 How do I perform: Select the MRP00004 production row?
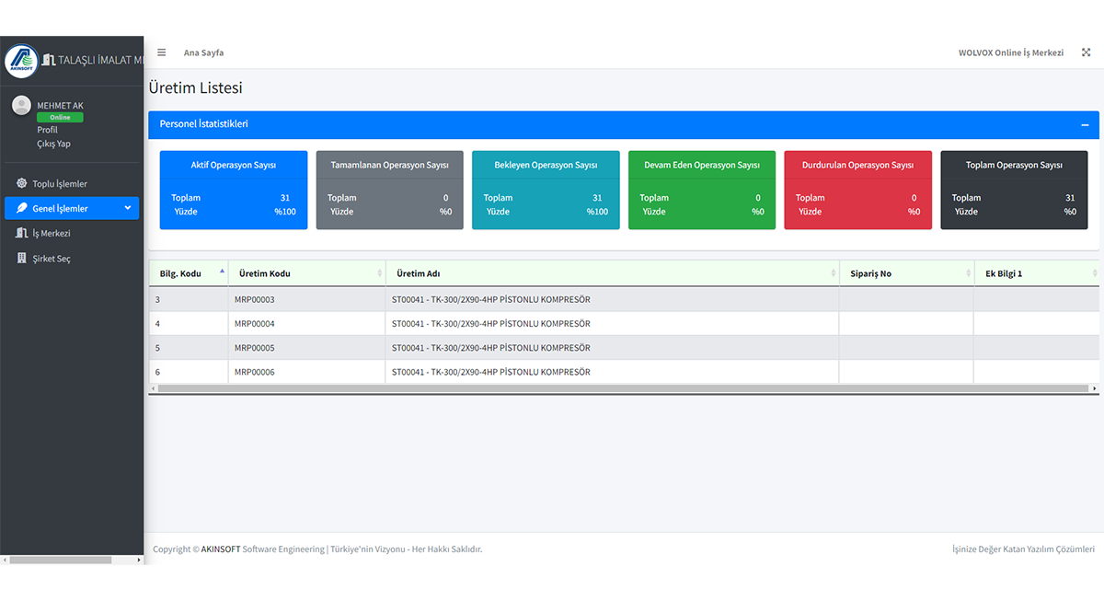point(255,324)
